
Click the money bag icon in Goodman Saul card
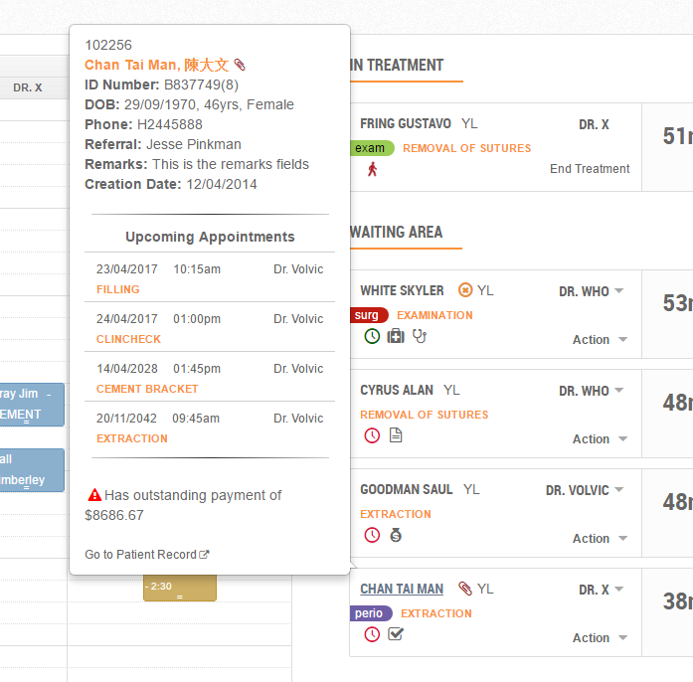(x=396, y=535)
